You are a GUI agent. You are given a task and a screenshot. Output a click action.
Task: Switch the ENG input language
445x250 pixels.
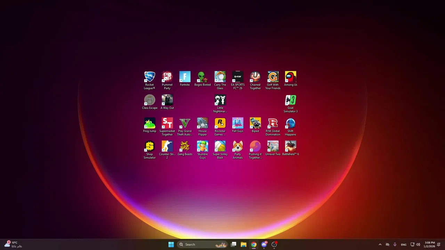point(404,244)
